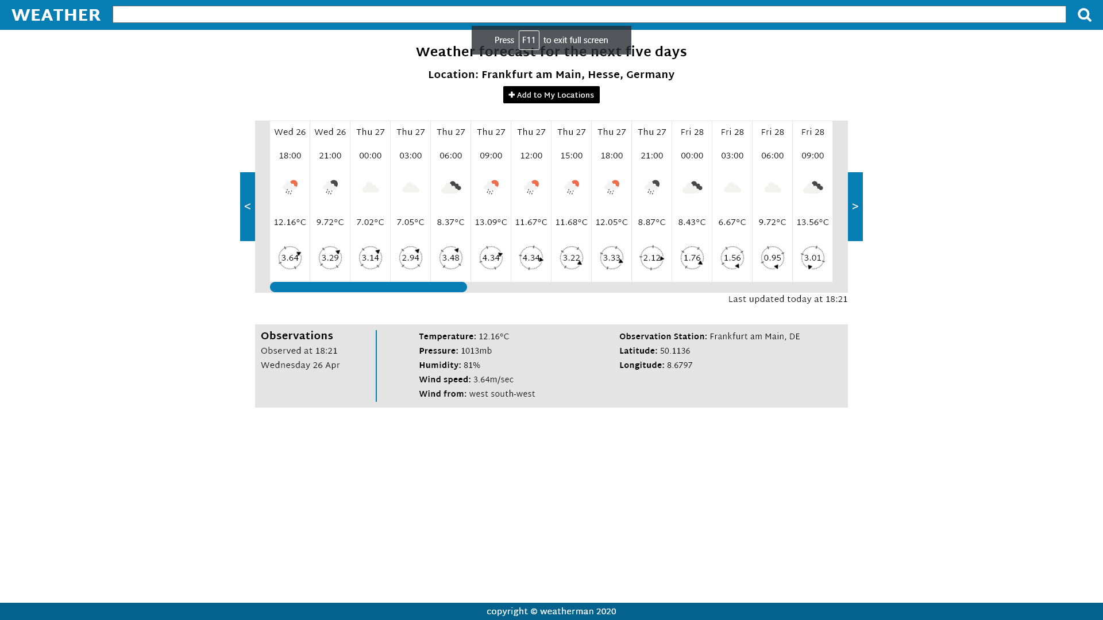Click the Observations heading

[x=297, y=336]
